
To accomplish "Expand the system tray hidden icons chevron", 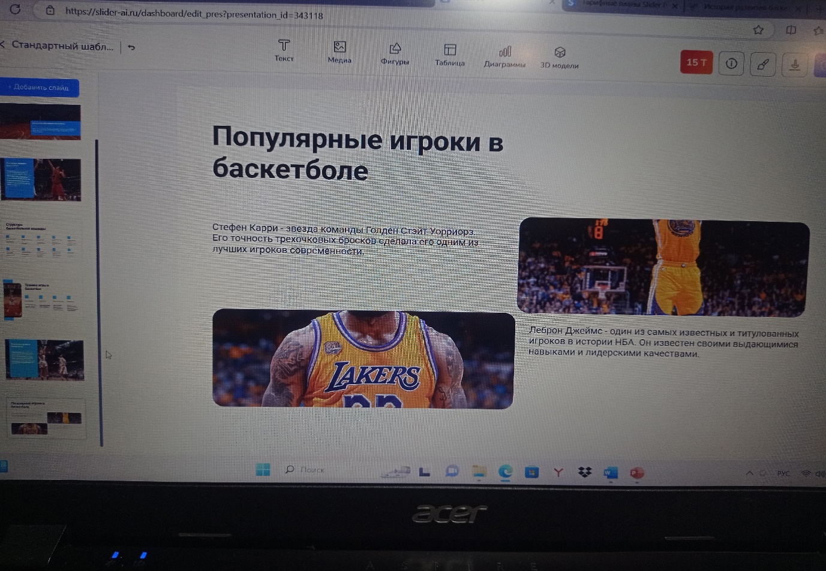I will click(x=749, y=473).
